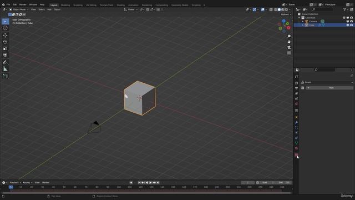
Task: Play animation forward button
Action: 150,183
